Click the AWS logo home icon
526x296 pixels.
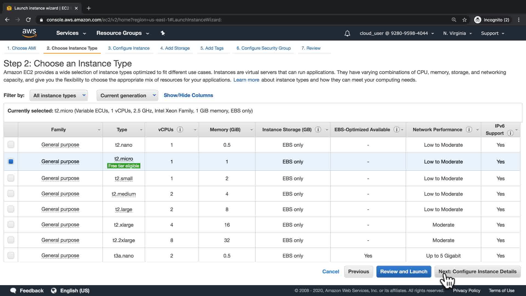29,33
